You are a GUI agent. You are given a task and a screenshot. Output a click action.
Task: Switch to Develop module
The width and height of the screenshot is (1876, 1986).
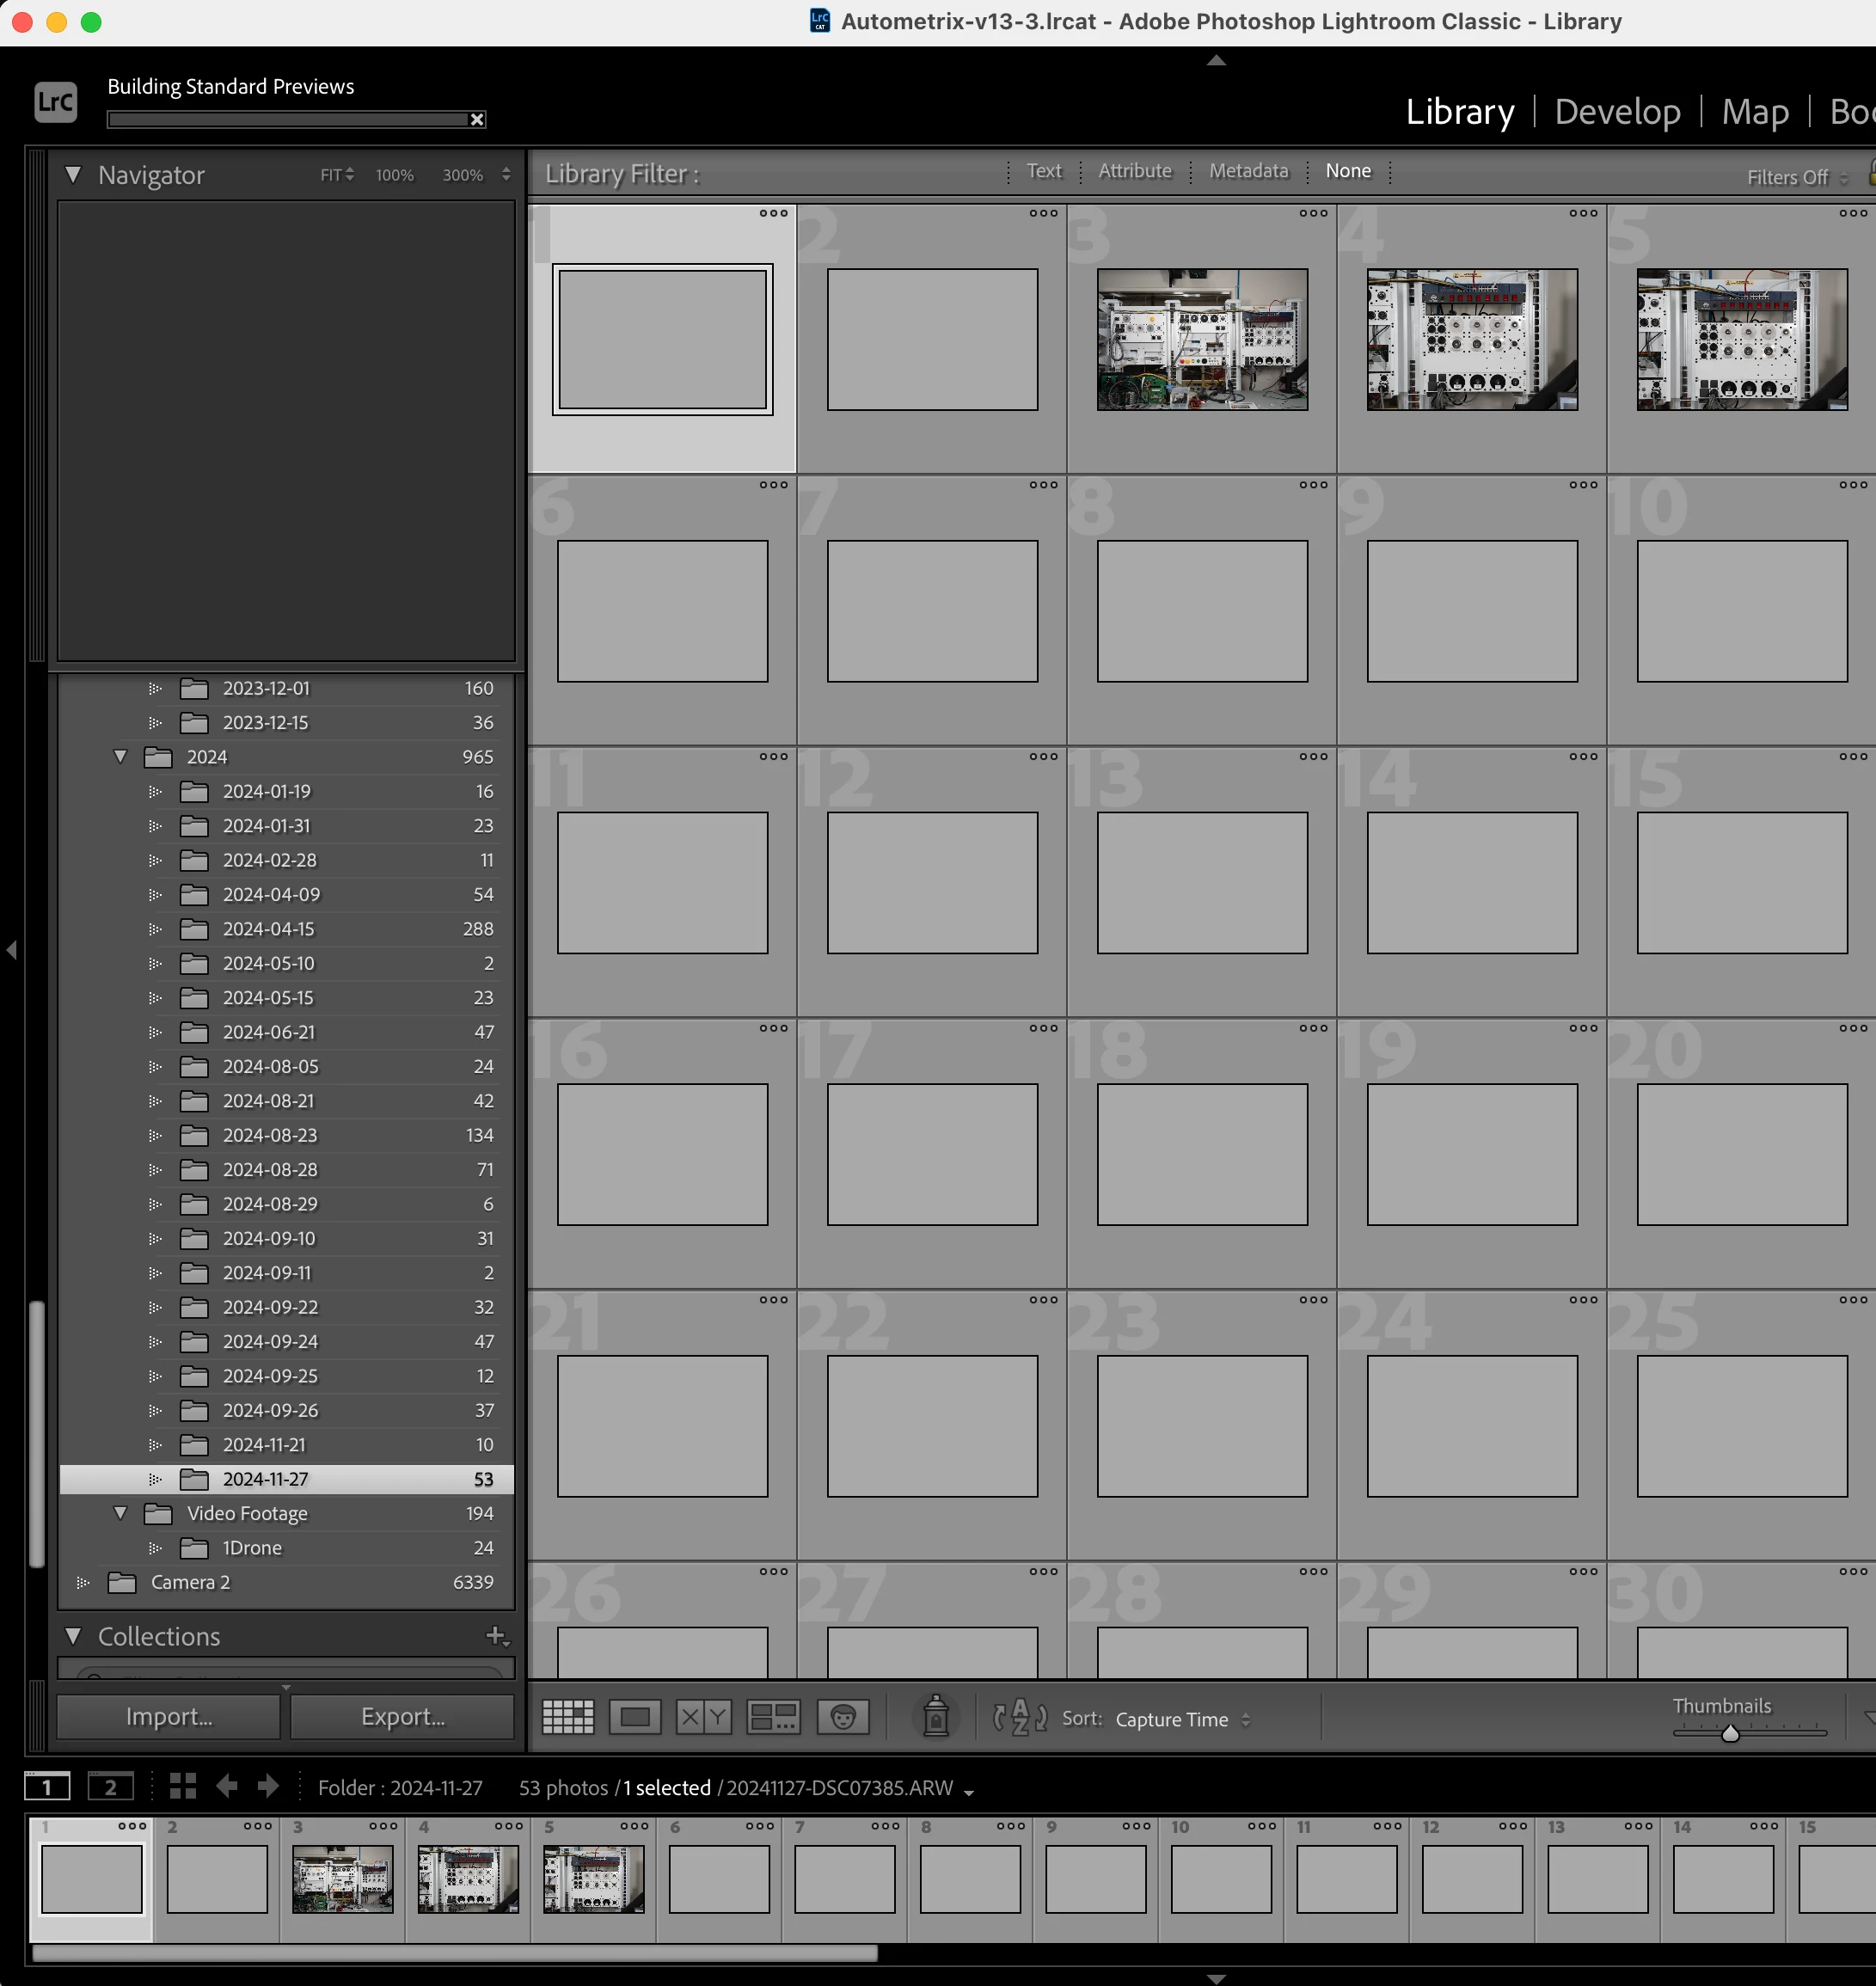(x=1616, y=112)
